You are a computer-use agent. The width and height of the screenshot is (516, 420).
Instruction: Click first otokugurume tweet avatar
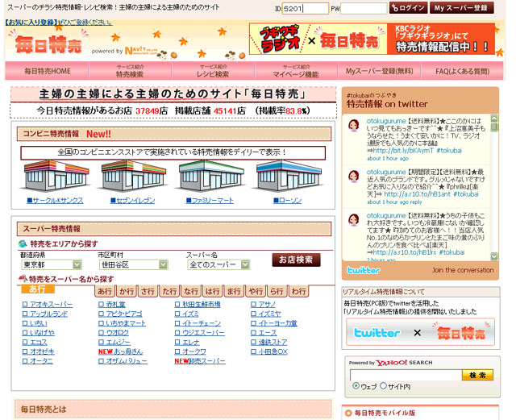[x=354, y=127]
